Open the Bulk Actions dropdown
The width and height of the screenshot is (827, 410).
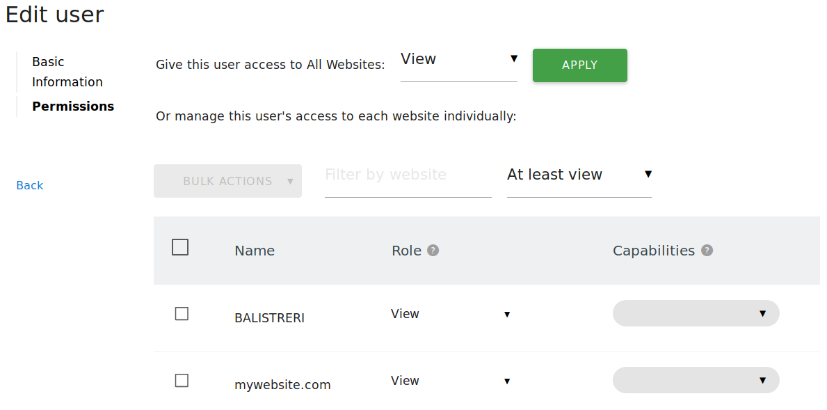tap(227, 180)
